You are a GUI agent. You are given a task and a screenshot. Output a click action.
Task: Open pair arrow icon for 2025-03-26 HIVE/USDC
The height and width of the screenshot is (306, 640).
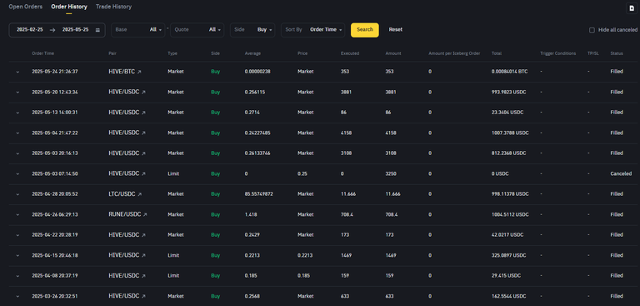tap(143, 296)
